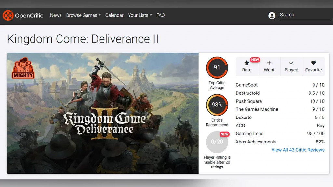Open the News menu item
The image size is (333, 187).
[56, 15]
